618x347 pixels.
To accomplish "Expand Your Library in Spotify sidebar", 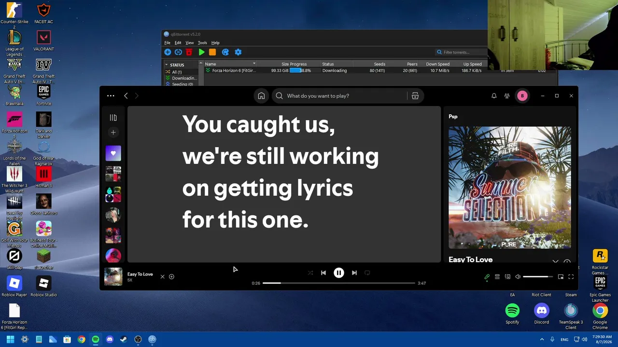I will 113,118.
